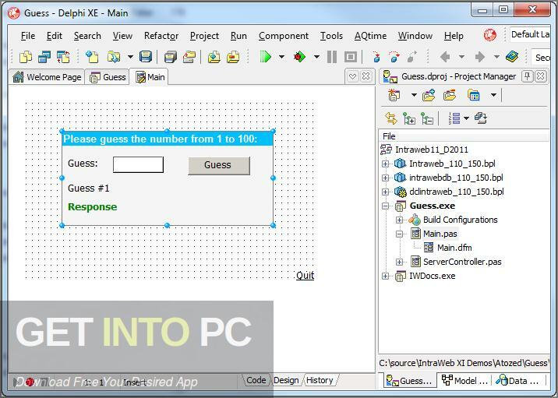Open help contents book icon
The height and width of the screenshot is (398, 558).
(512, 57)
